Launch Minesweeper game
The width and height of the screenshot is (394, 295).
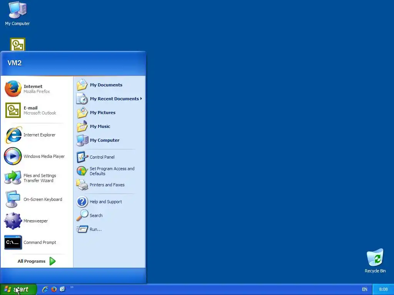37,221
